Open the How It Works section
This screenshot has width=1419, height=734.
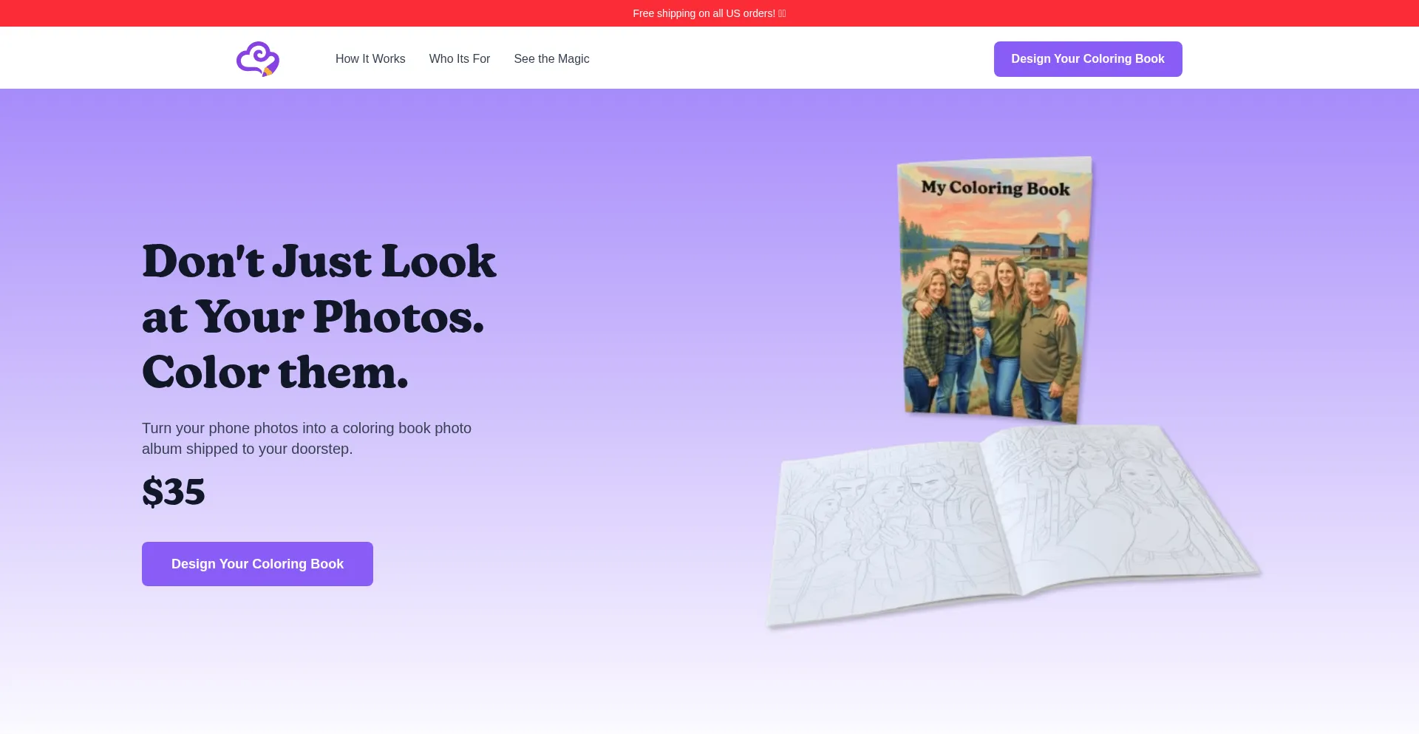click(370, 59)
